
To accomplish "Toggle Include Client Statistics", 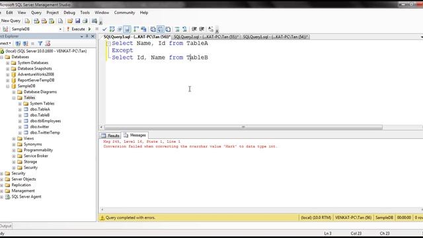I will tap(143, 29).
